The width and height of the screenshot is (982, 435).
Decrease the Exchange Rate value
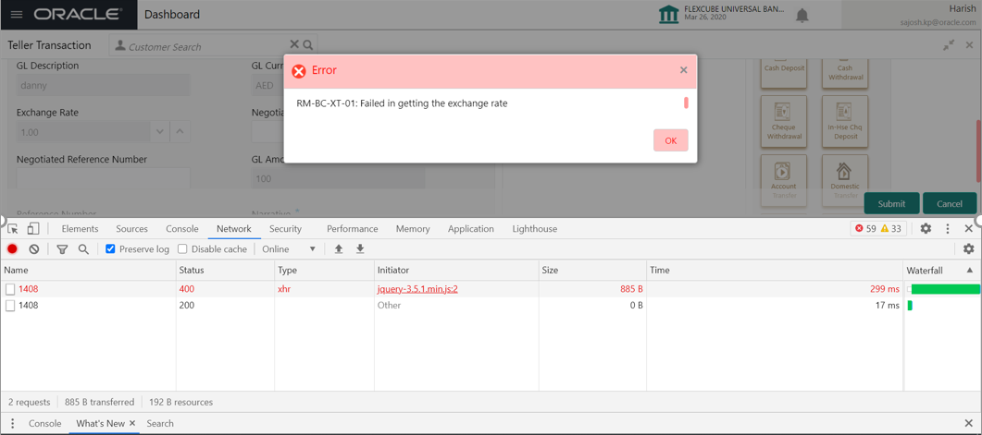[x=160, y=132]
